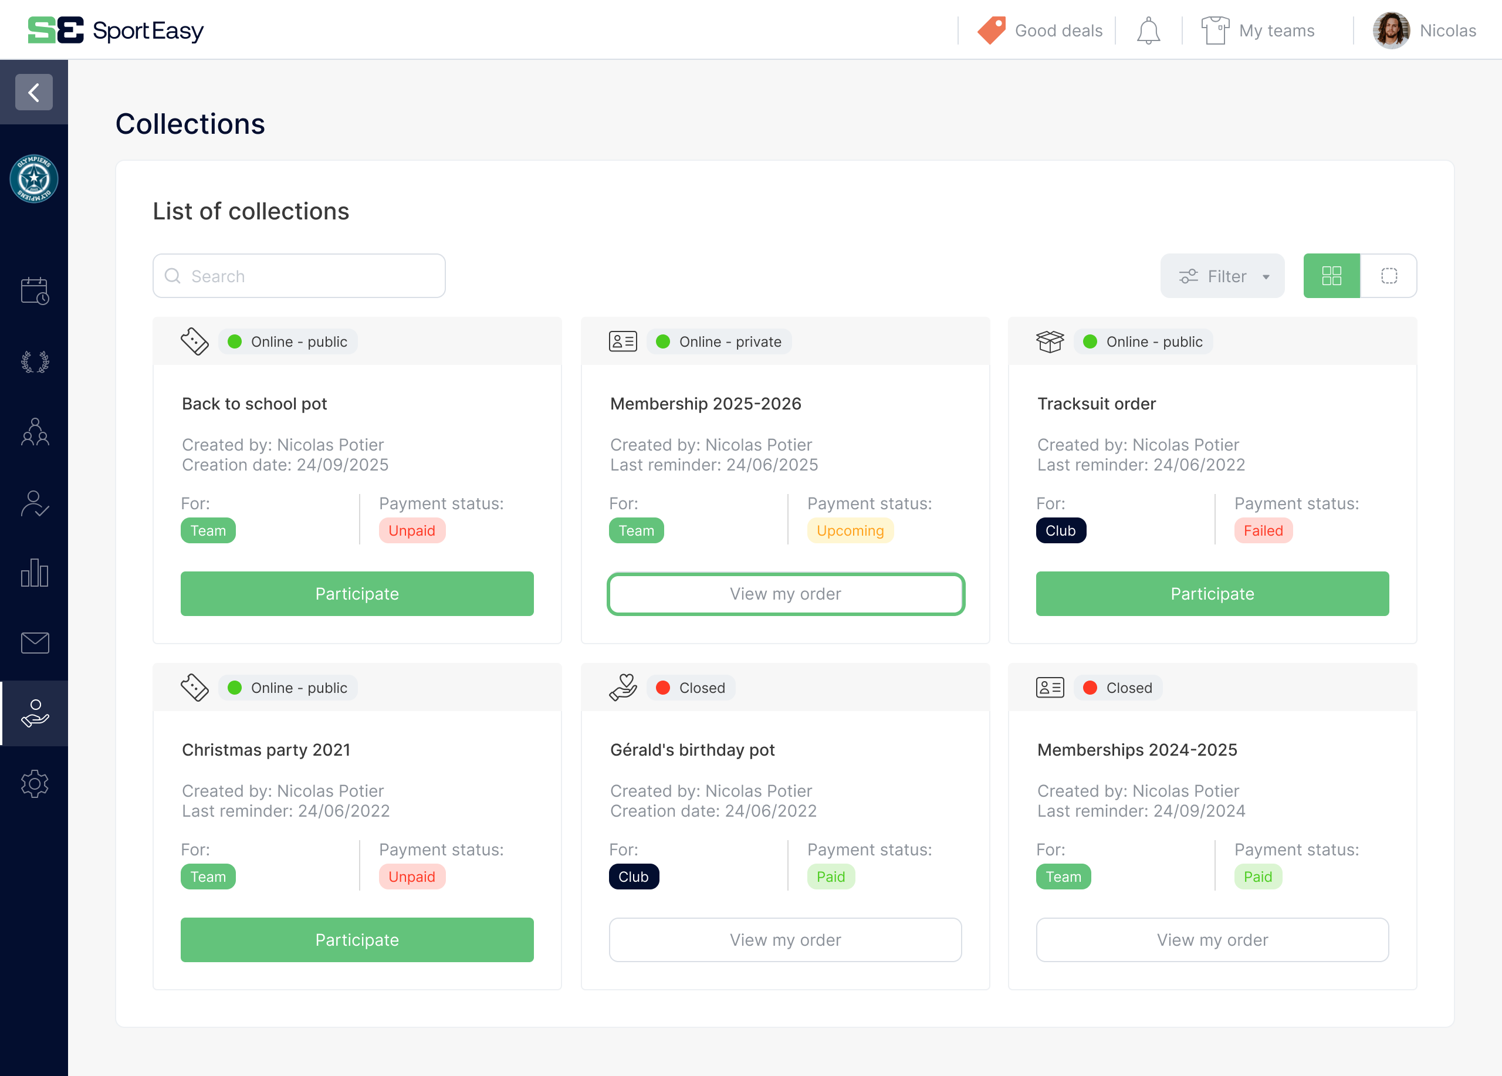Click the Olympiens club logo
This screenshot has height=1076, width=1502.
34,179
